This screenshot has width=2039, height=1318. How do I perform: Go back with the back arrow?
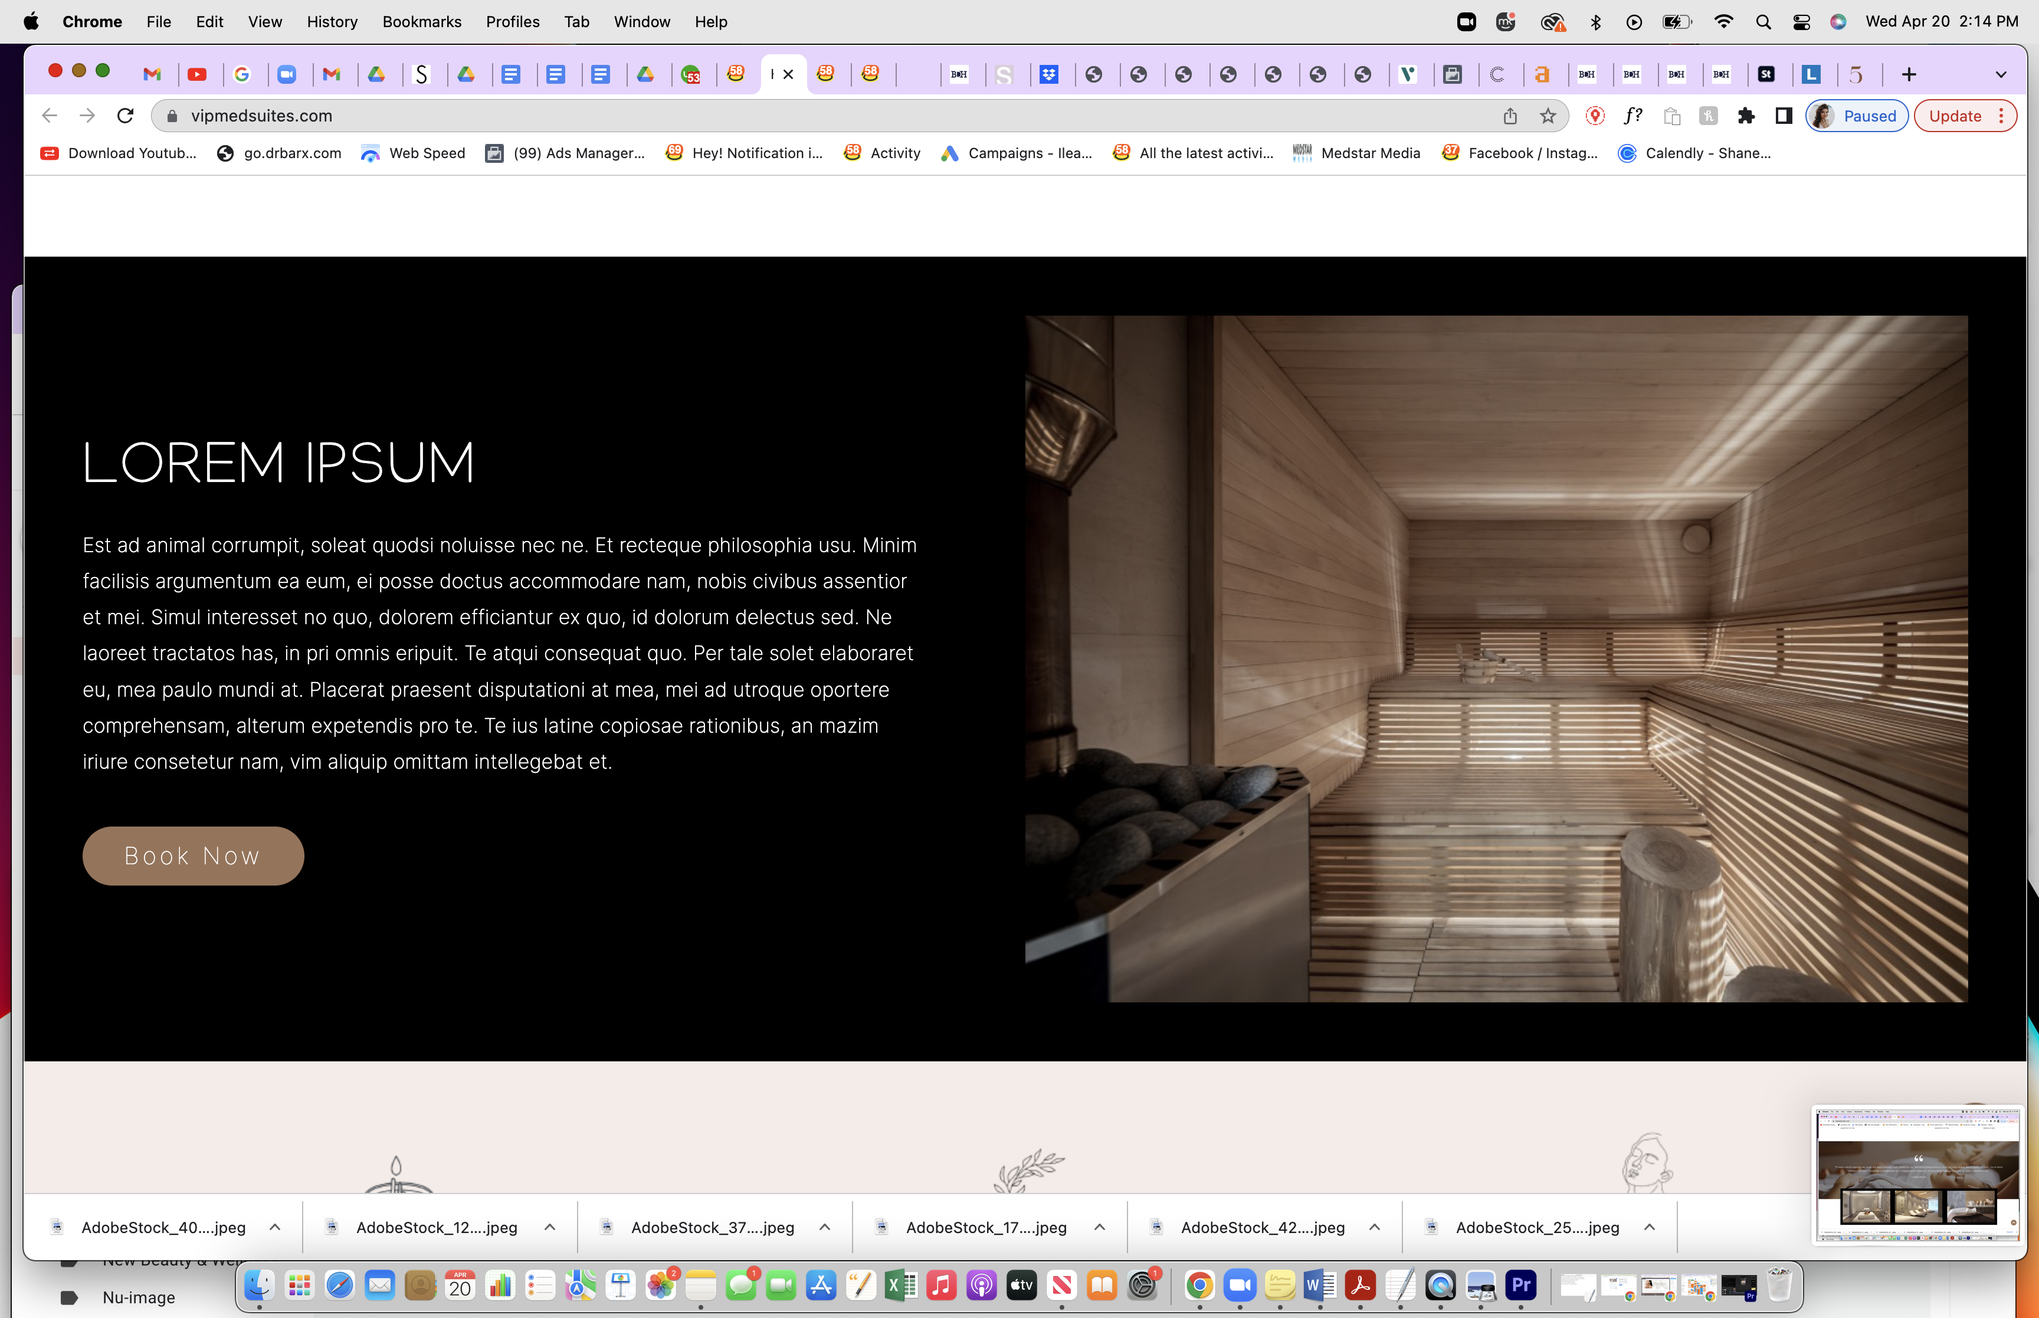coord(50,116)
